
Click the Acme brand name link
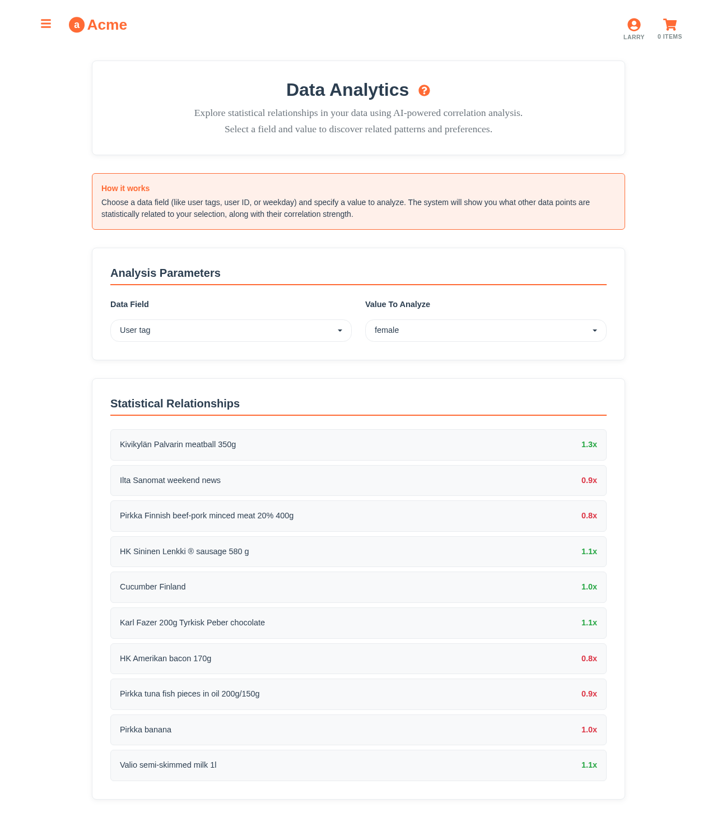107,25
